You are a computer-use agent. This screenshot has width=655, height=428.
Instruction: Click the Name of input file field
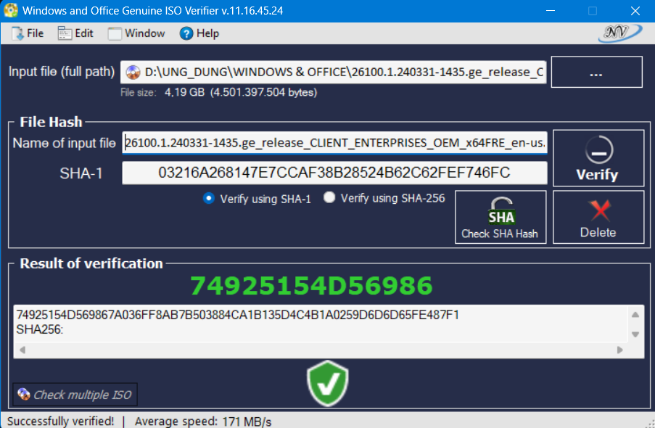pos(334,143)
